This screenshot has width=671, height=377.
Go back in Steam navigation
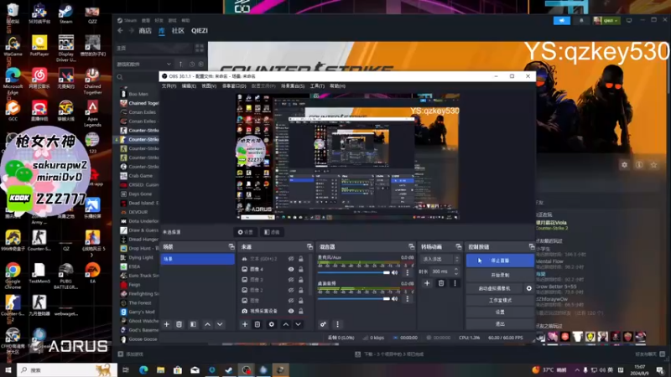[120, 30]
